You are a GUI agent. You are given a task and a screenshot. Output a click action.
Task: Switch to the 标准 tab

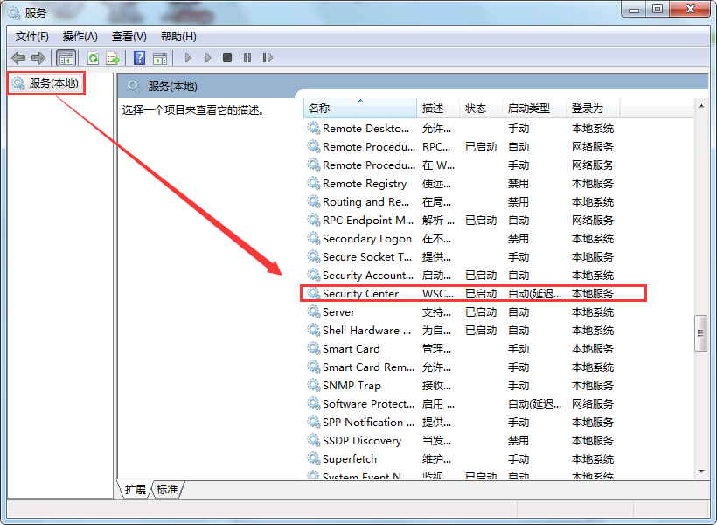click(x=167, y=490)
